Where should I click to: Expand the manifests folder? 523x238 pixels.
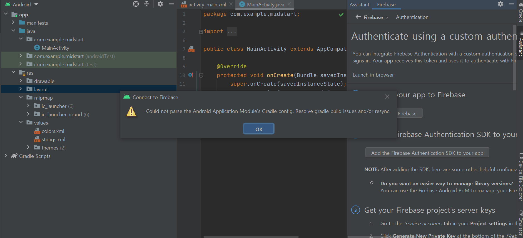13,22
